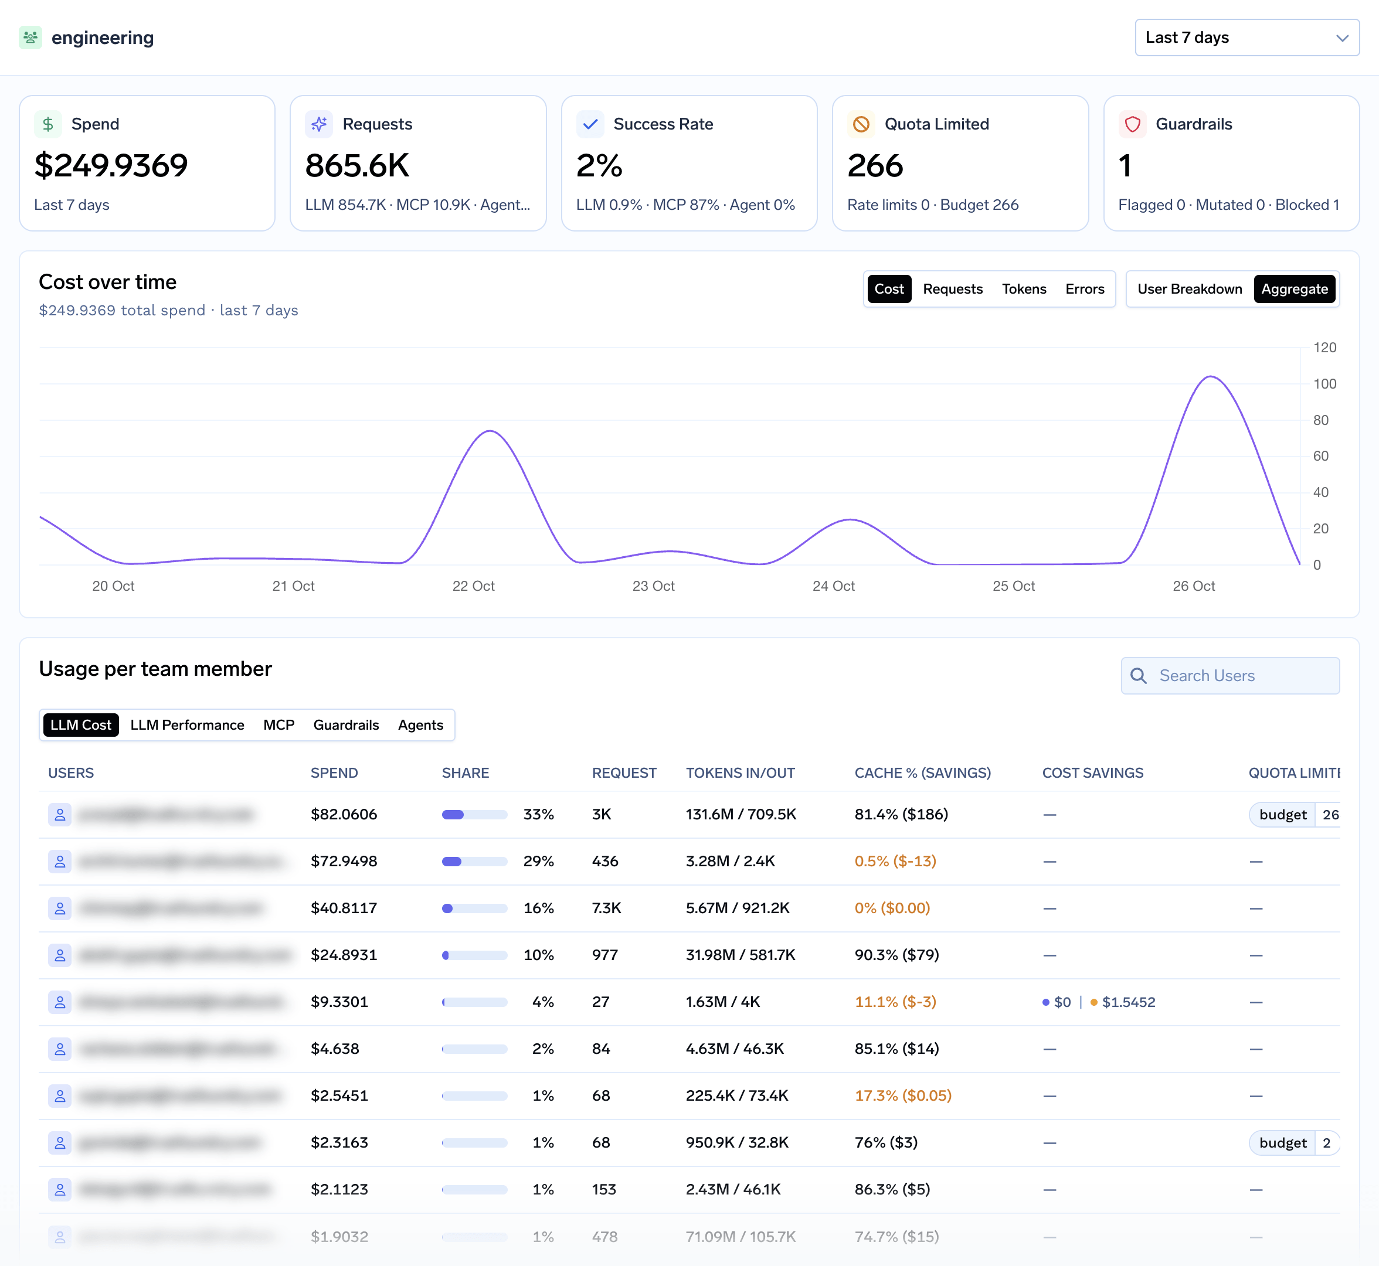Click the 7.3K request count cell
Image resolution: width=1379 pixels, height=1266 pixels.
click(x=607, y=908)
